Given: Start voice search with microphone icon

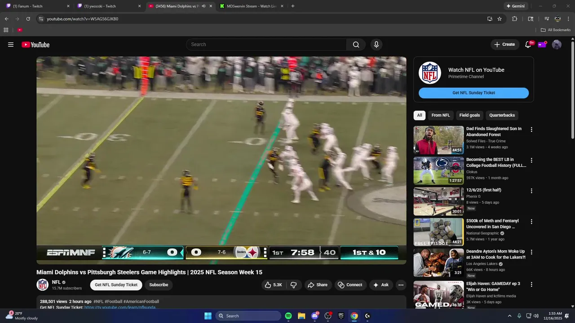Looking at the screenshot, I should pos(376,44).
